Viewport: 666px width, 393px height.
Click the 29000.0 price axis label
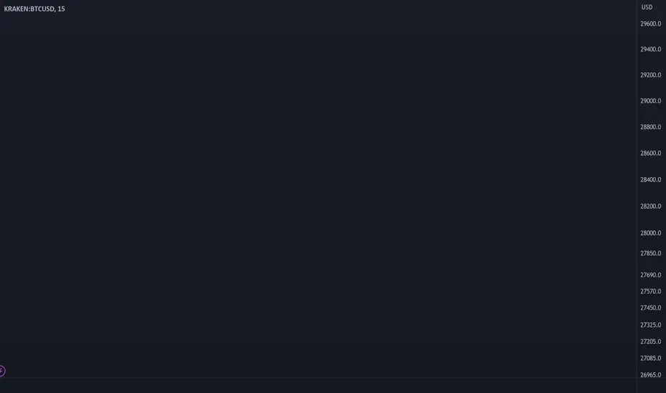tap(651, 101)
